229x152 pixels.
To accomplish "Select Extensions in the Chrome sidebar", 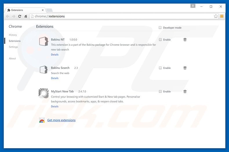I will coord(14,41).
